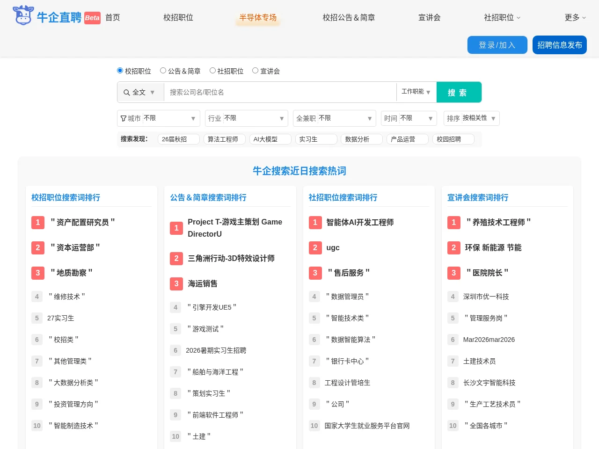Click Mar2026mar2026 ranking entry
The width and height of the screenshot is (599, 449).
(489, 340)
